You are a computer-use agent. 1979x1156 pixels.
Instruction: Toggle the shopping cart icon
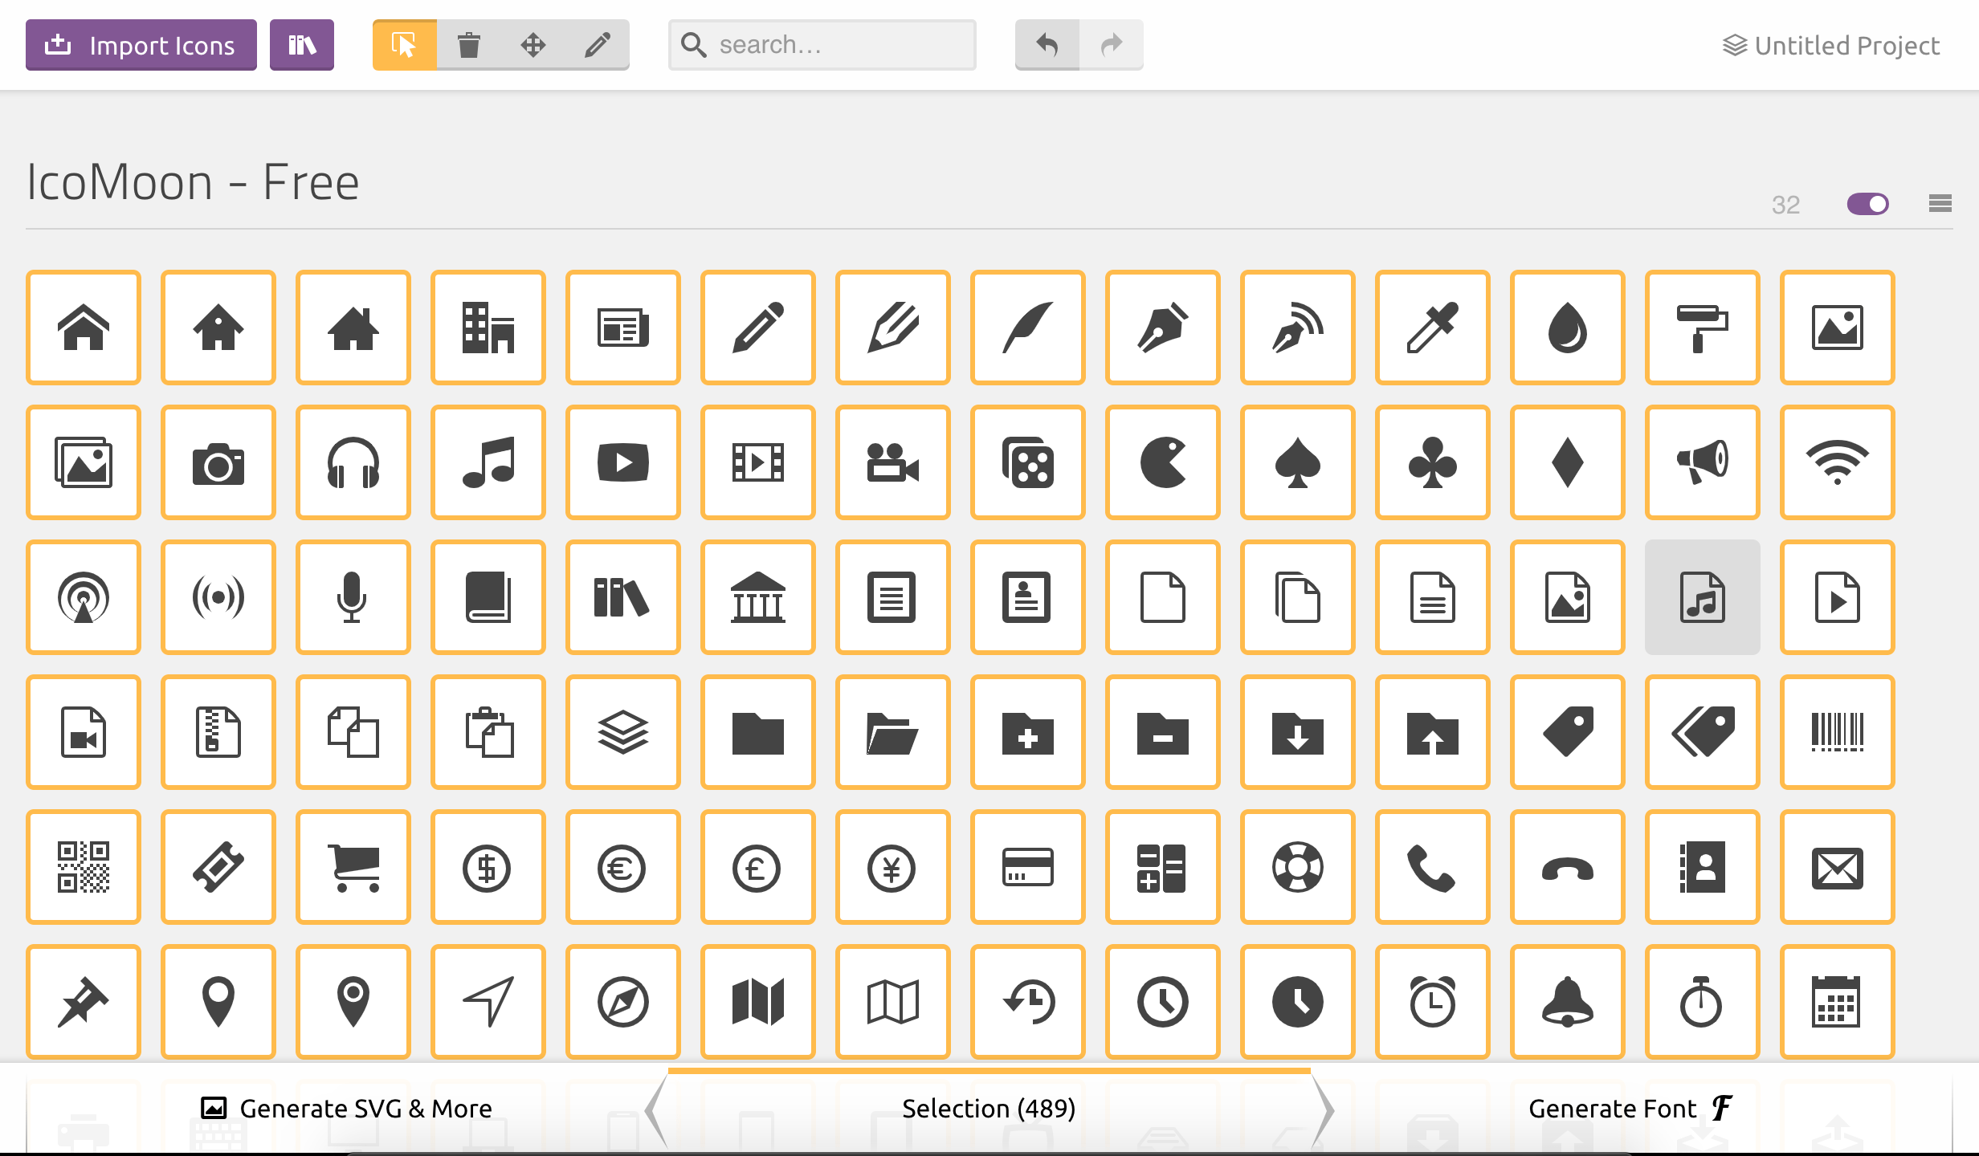[353, 867]
